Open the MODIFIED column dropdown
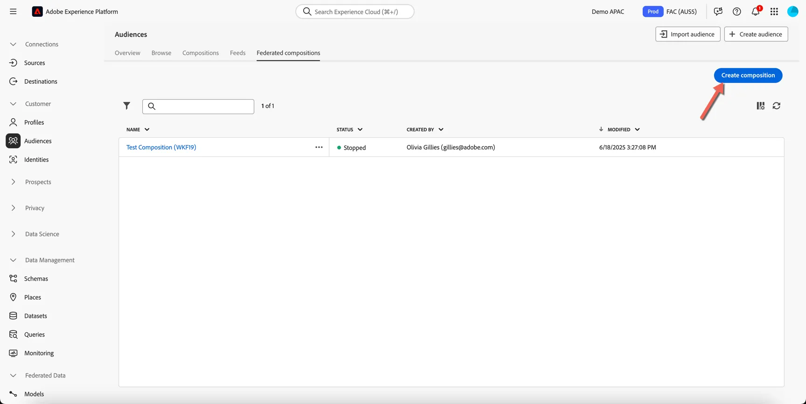This screenshot has width=806, height=404. tap(637, 130)
